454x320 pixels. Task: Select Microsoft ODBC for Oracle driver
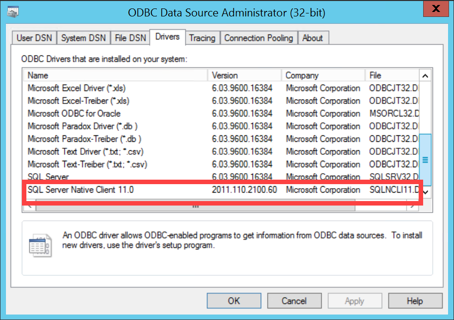coord(74,113)
